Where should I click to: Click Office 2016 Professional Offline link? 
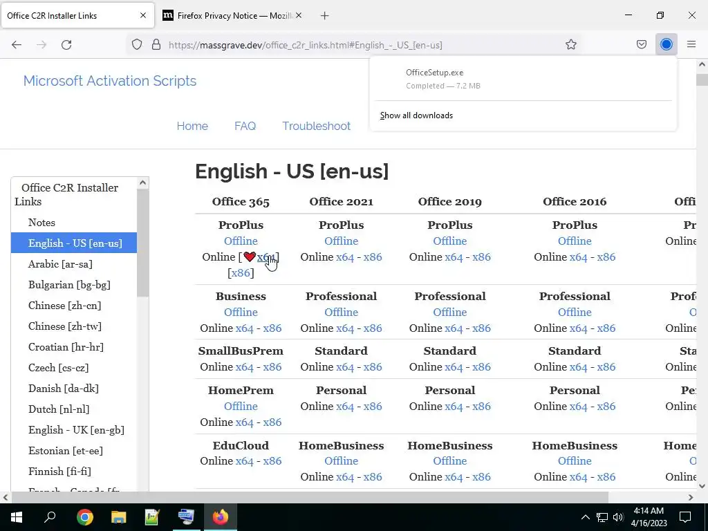(x=575, y=312)
